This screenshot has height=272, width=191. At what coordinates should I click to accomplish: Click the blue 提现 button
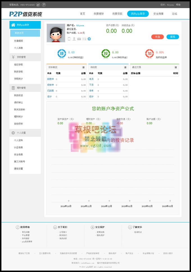tap(173, 37)
